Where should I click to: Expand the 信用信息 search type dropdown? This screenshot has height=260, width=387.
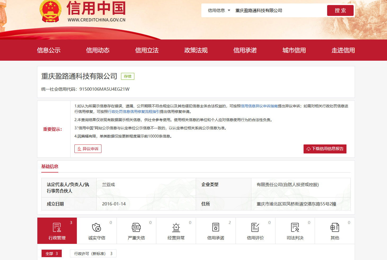219,11
